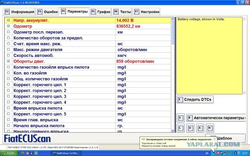Check Коррект. горючего цил. 5 checkbox
Image resolution: width=250 pixels, height=156 pixels.
click(x=9, y=114)
